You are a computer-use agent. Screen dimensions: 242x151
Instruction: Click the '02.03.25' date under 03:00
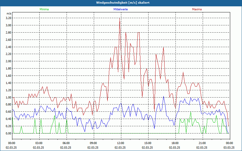pyautogui.click(x=38, y=147)
